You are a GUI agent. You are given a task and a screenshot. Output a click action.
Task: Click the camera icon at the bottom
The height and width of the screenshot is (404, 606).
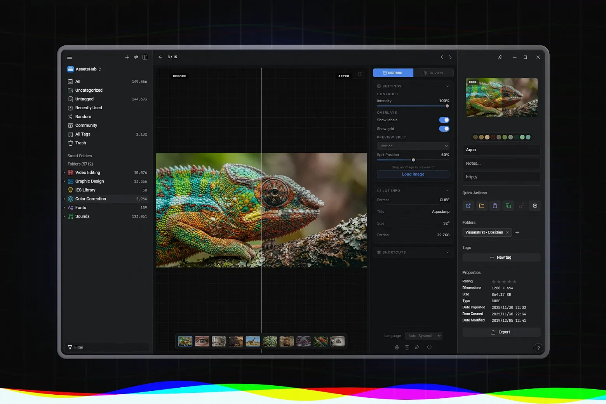pyautogui.click(x=407, y=347)
